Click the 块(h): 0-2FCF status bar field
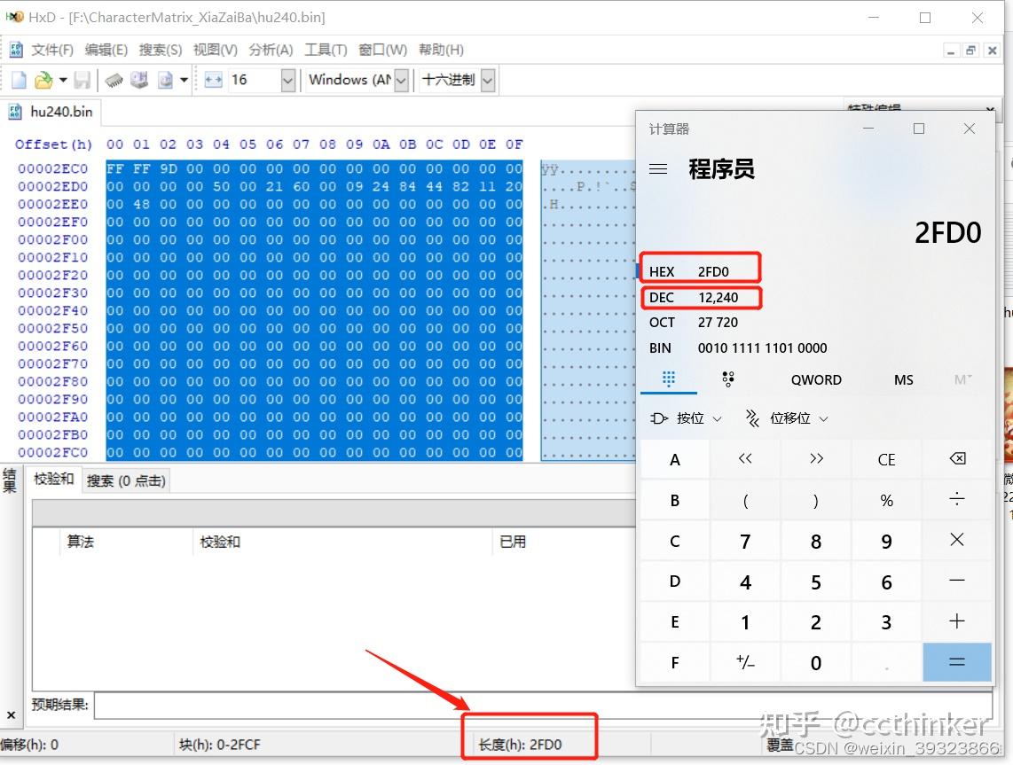The height and width of the screenshot is (765, 1013). coord(220,745)
